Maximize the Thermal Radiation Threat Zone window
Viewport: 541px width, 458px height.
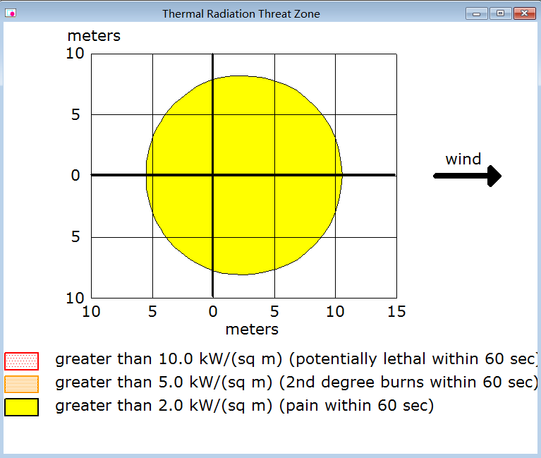(x=500, y=13)
